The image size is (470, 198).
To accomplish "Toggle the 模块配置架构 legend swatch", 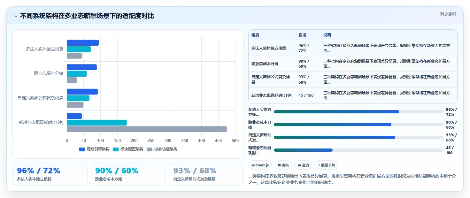I will [x=116, y=149].
